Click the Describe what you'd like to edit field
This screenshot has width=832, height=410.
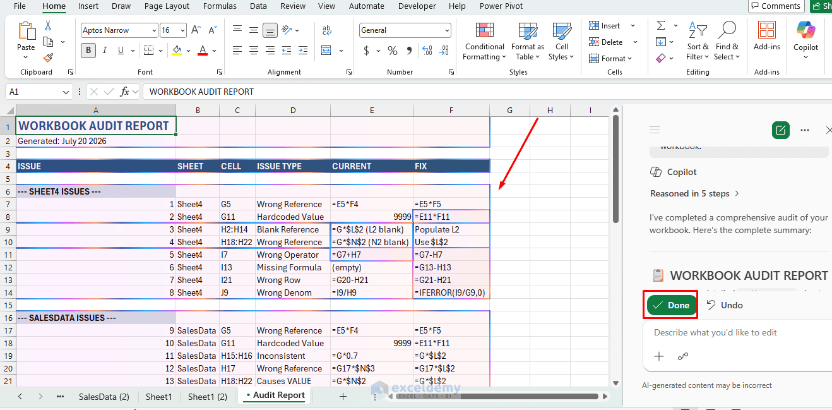point(739,332)
